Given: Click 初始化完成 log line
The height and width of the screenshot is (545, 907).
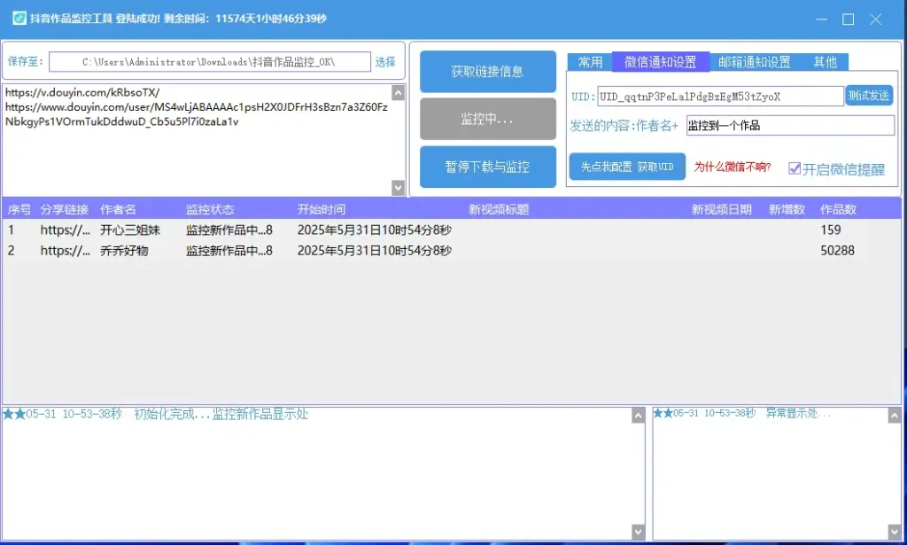Looking at the screenshot, I should click(x=156, y=414).
